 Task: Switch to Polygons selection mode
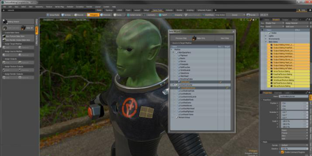(93, 15)
